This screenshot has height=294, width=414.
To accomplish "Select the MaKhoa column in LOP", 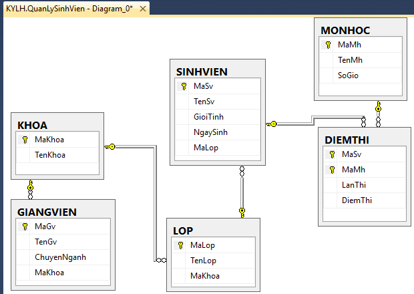I will pyautogui.click(x=213, y=276).
